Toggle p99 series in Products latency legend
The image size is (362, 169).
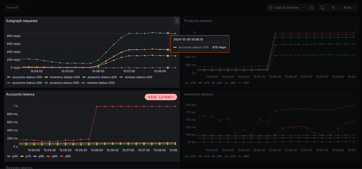[x=243, y=83]
